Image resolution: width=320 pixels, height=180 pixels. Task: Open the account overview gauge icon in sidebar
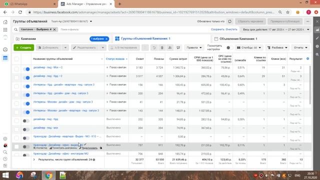[x=5, y=49]
